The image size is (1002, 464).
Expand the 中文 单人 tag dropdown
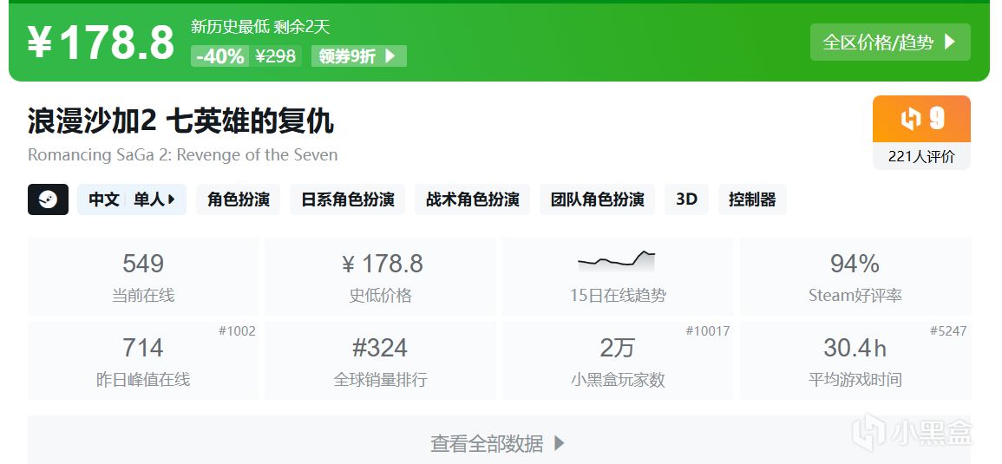[132, 199]
